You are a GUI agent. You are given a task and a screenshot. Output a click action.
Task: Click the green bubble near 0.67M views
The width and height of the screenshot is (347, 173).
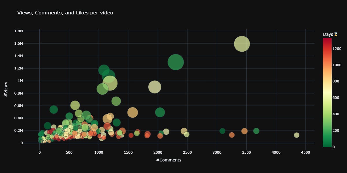point(116,101)
